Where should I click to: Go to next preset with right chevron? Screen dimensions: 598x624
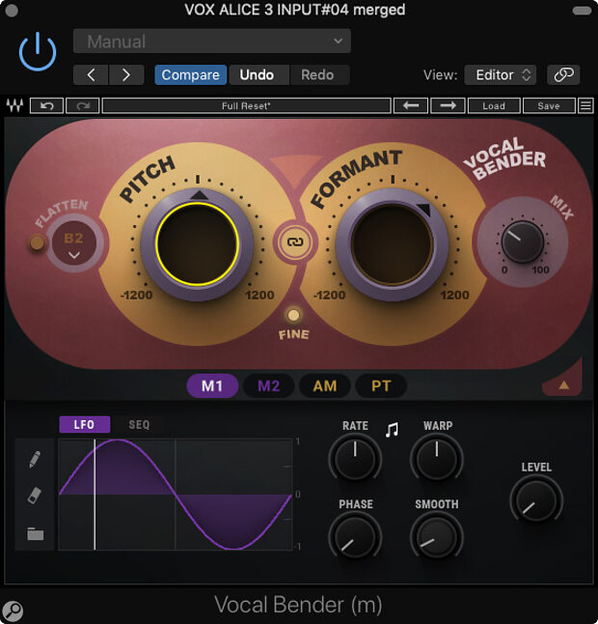pos(126,74)
